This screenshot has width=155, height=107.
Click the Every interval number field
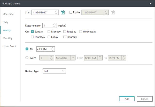(44, 58)
